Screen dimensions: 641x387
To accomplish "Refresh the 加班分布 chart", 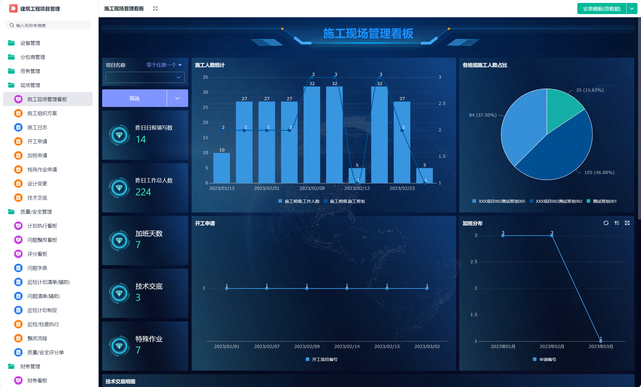I will point(606,223).
